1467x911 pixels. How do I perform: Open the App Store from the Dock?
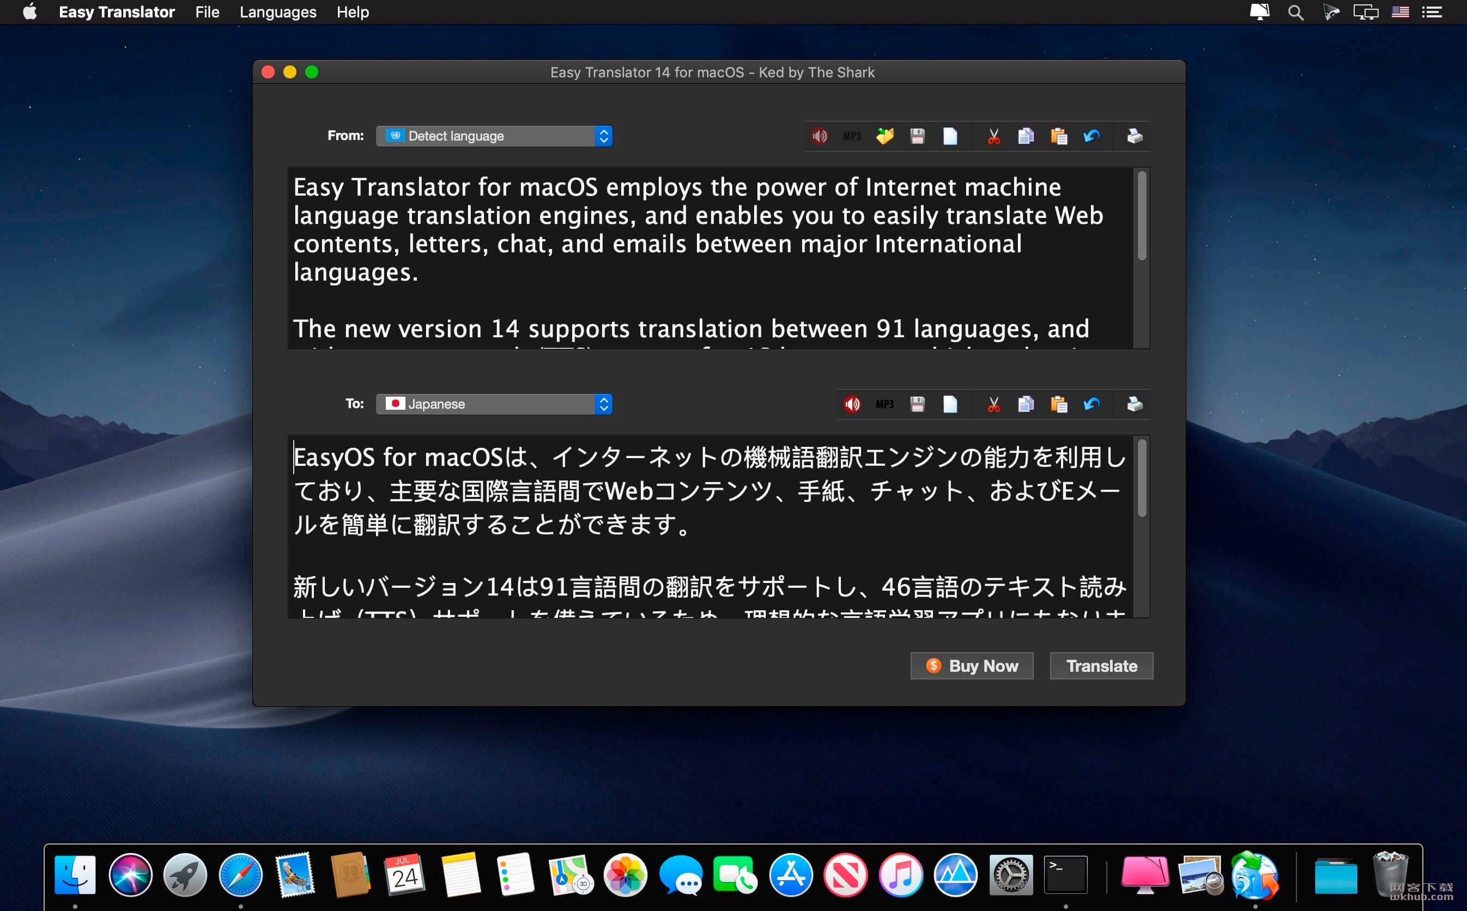[790, 875]
